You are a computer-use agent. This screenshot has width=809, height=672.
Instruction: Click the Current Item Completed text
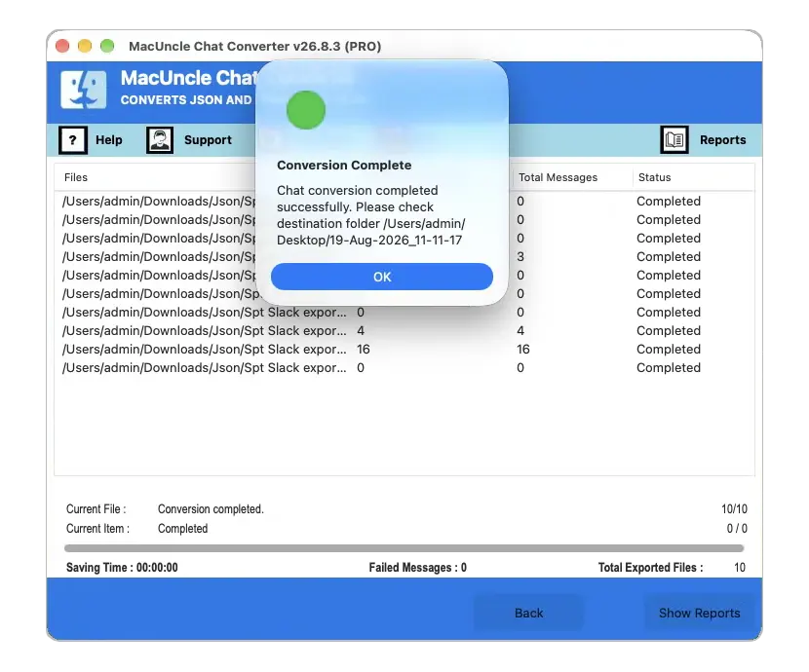182,529
